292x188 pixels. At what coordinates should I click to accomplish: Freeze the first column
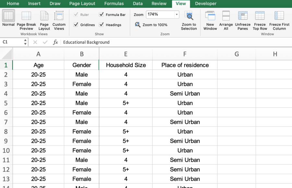(x=279, y=16)
